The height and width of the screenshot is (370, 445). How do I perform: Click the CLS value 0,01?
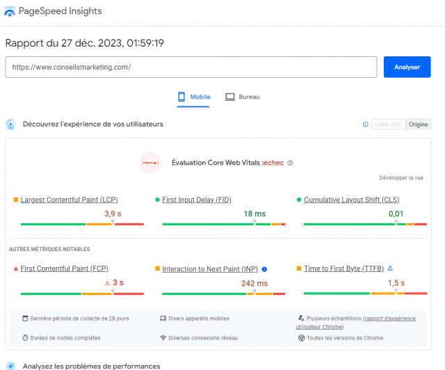pos(396,214)
